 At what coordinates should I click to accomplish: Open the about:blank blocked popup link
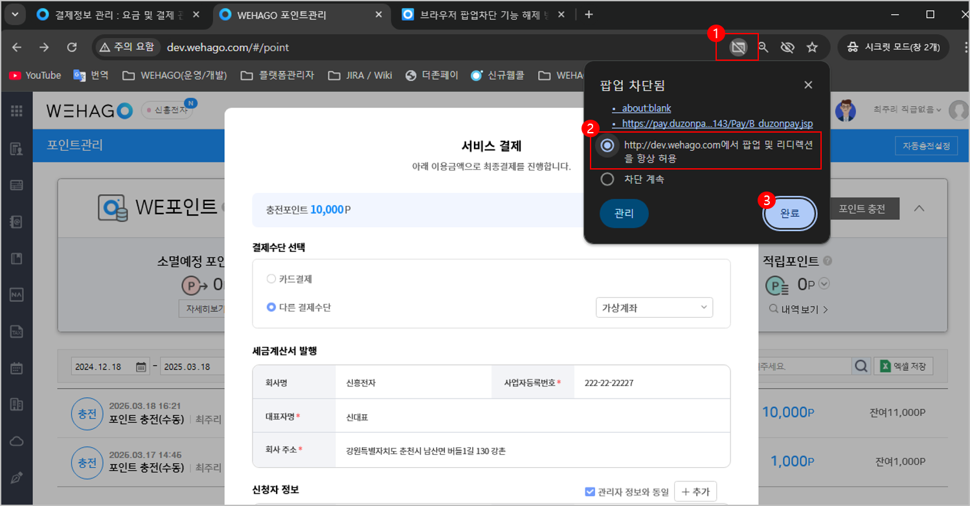[x=646, y=108]
